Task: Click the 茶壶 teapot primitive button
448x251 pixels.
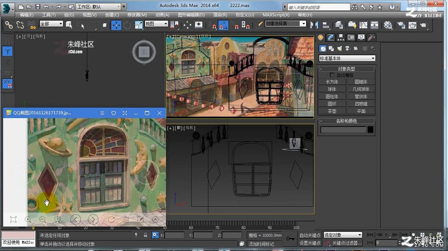Action: [x=332, y=111]
